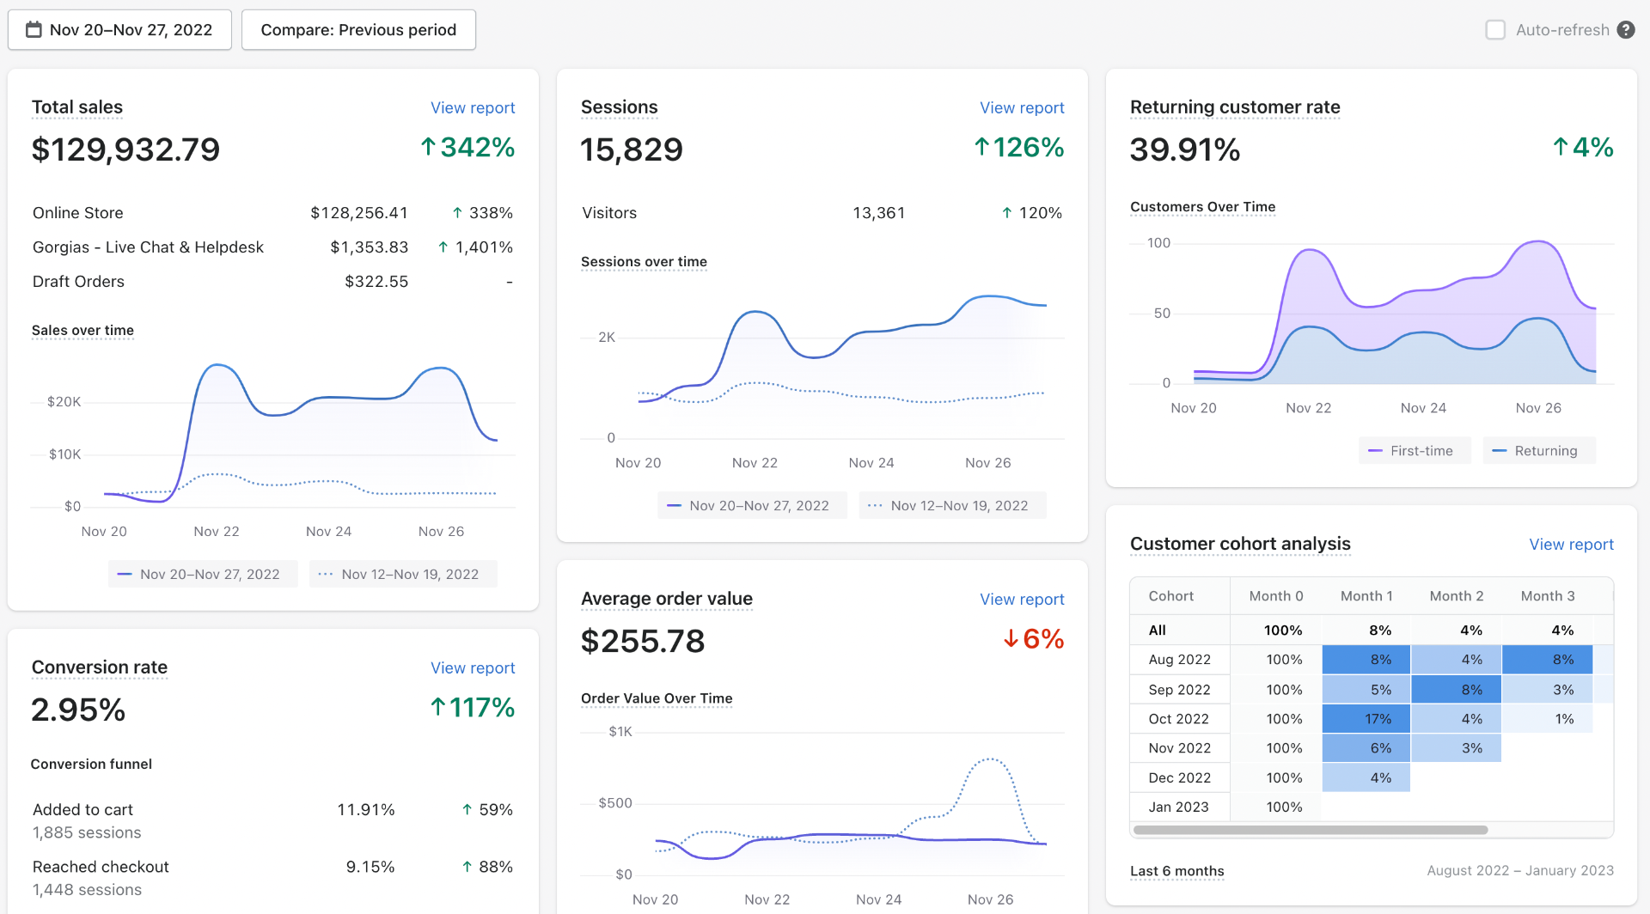The width and height of the screenshot is (1650, 914).
Task: Toggle the Returning legend in customers chart
Action: click(x=1538, y=451)
